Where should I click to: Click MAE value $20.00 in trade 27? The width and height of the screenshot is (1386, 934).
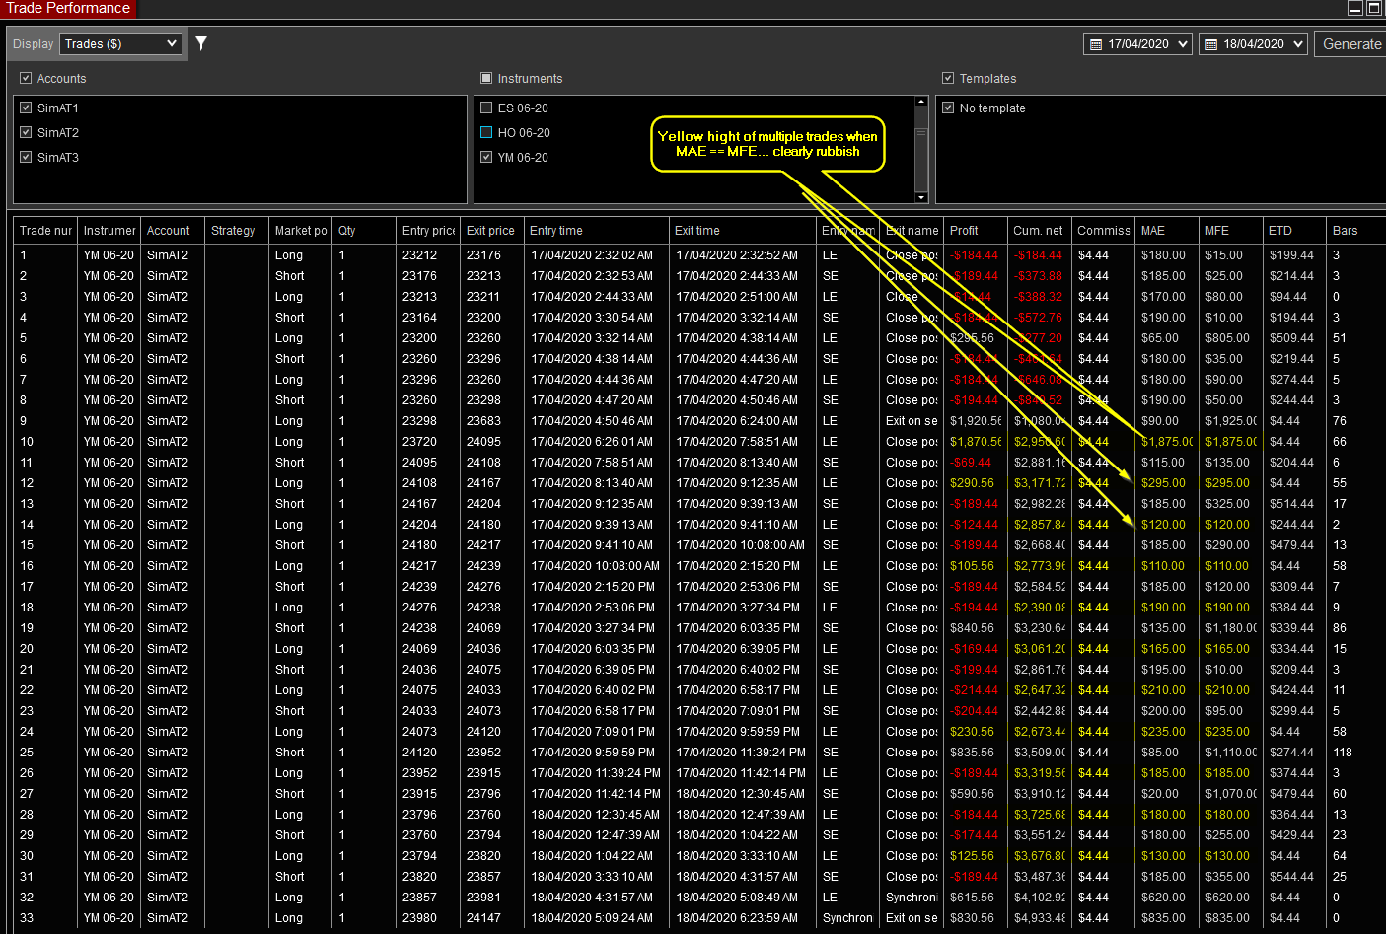[1160, 794]
